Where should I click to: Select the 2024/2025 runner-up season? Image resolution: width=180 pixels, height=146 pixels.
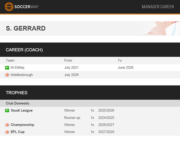point(106,118)
